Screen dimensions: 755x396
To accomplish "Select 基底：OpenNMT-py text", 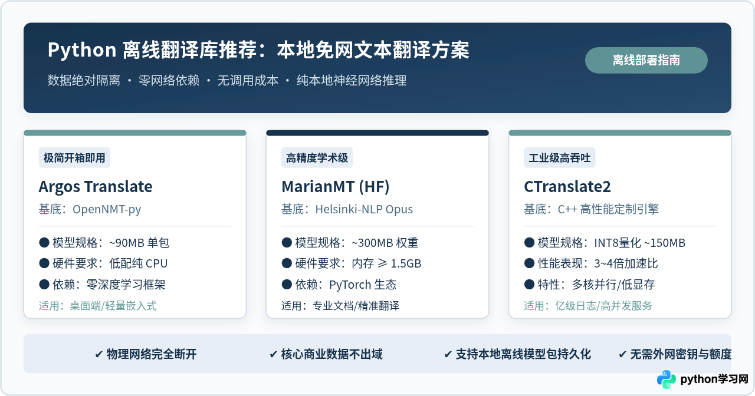I will (90, 209).
